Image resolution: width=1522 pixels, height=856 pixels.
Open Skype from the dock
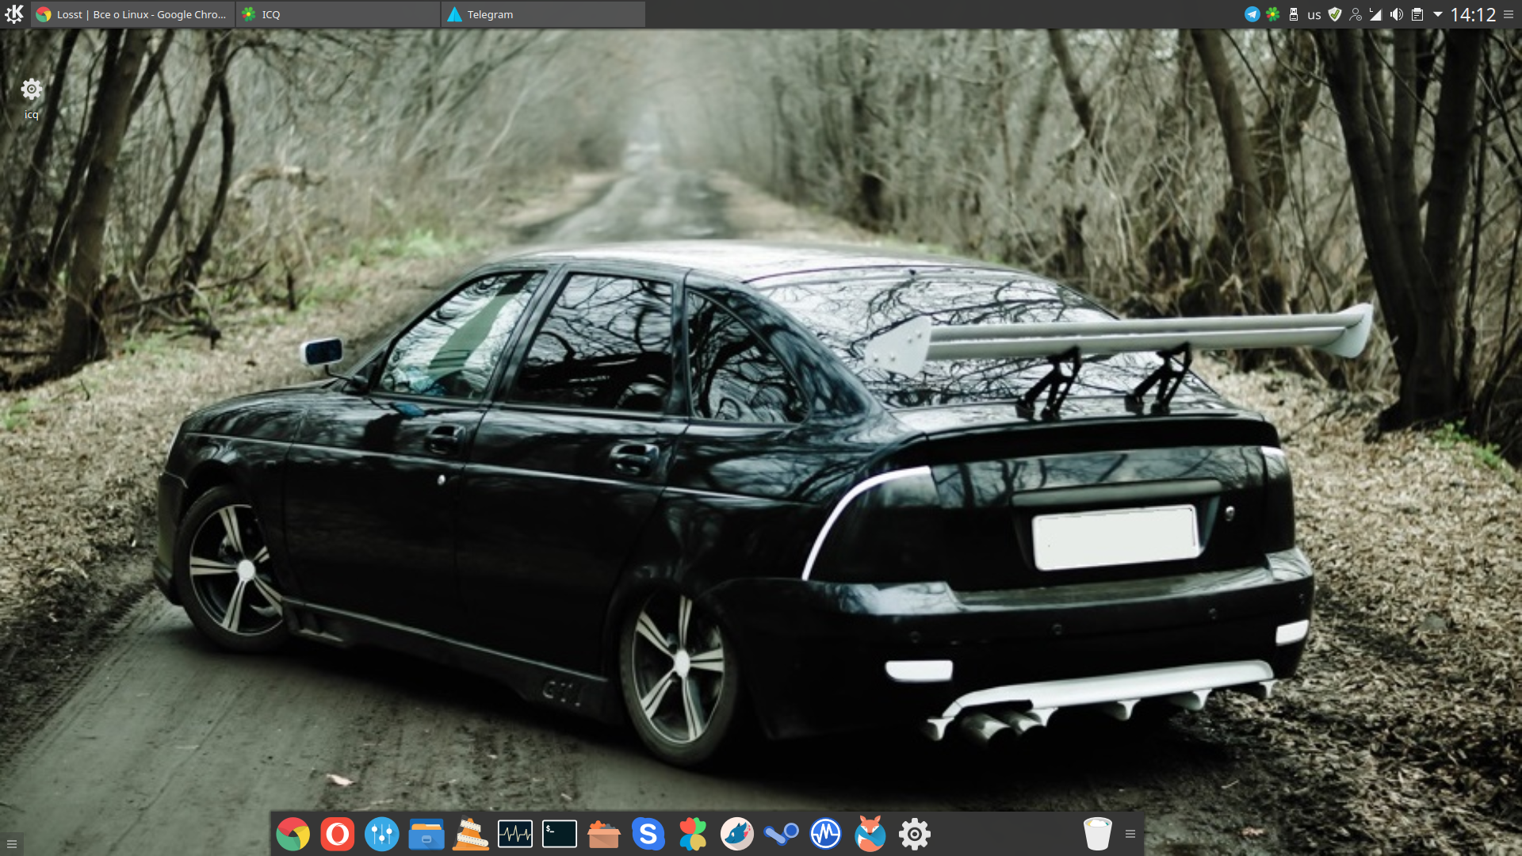click(x=648, y=834)
